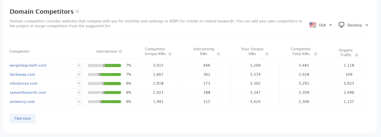Open the facileway.com competitor link
The width and height of the screenshot is (381, 137).
point(22,75)
